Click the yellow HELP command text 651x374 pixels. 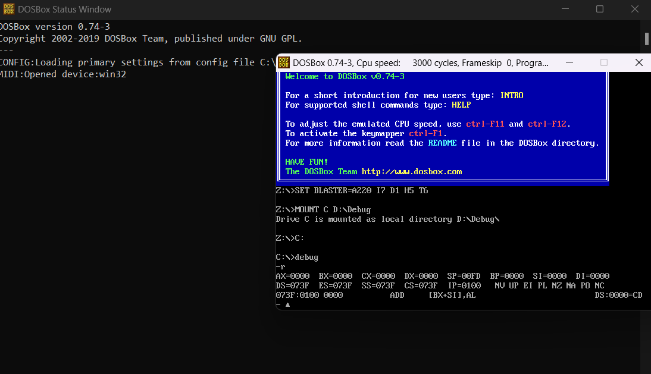tap(461, 105)
